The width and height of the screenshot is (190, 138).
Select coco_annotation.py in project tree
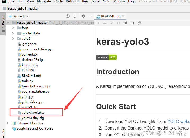click(x=37, y=49)
